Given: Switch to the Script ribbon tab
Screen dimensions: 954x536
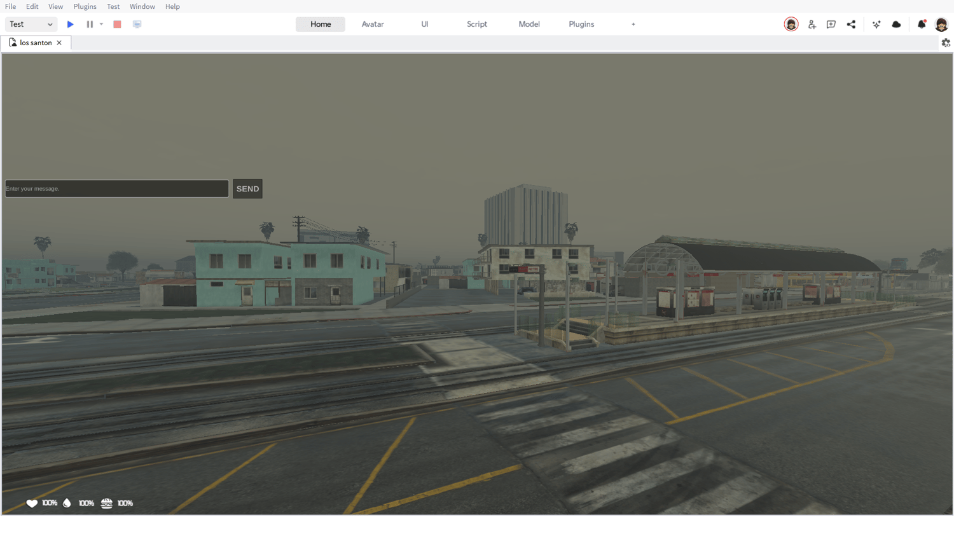Looking at the screenshot, I should 477,24.
